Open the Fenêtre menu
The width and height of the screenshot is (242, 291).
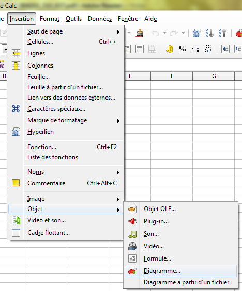[x=128, y=19]
